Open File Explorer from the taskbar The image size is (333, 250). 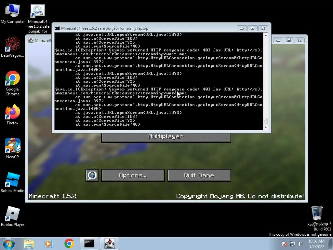tap(29, 243)
